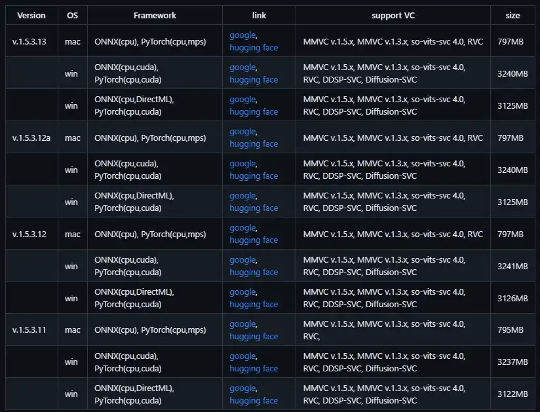This screenshot has width=540, height=412.
Task: Follow google link in the 3241MB row
Action: coord(242,260)
